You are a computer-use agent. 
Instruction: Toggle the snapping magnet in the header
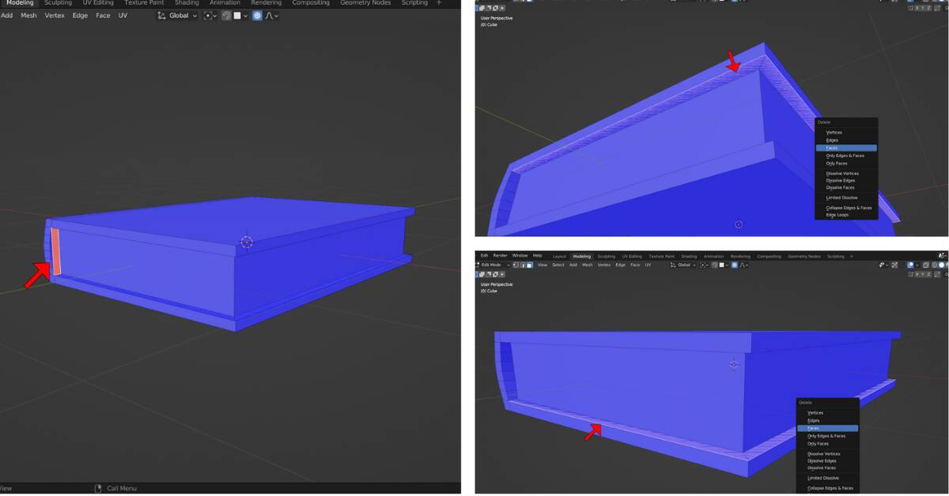click(225, 15)
